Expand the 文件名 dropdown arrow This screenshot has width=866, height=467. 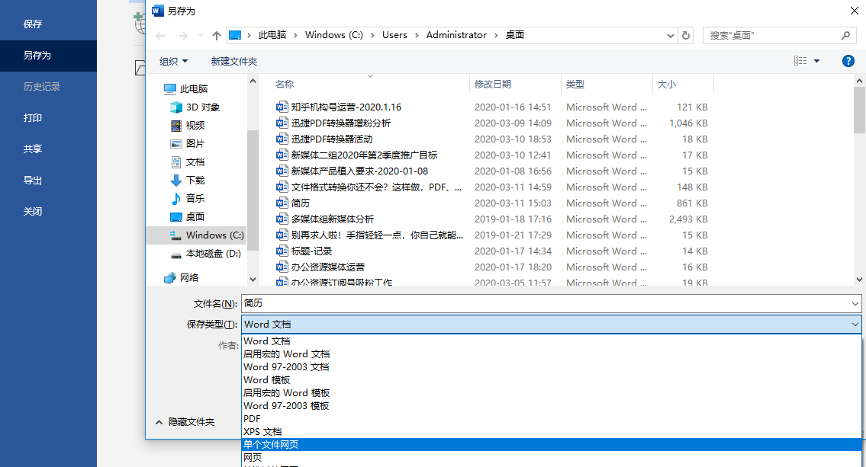(855, 304)
